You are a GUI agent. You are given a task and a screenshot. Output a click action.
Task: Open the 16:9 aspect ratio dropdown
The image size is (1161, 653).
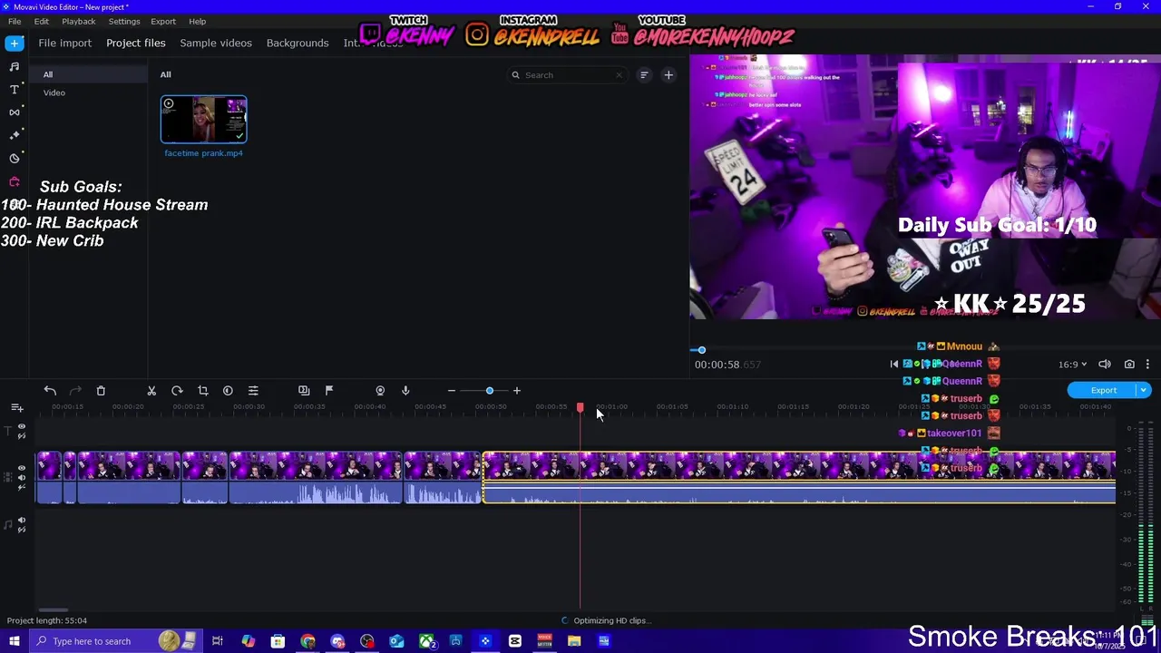1072,365
